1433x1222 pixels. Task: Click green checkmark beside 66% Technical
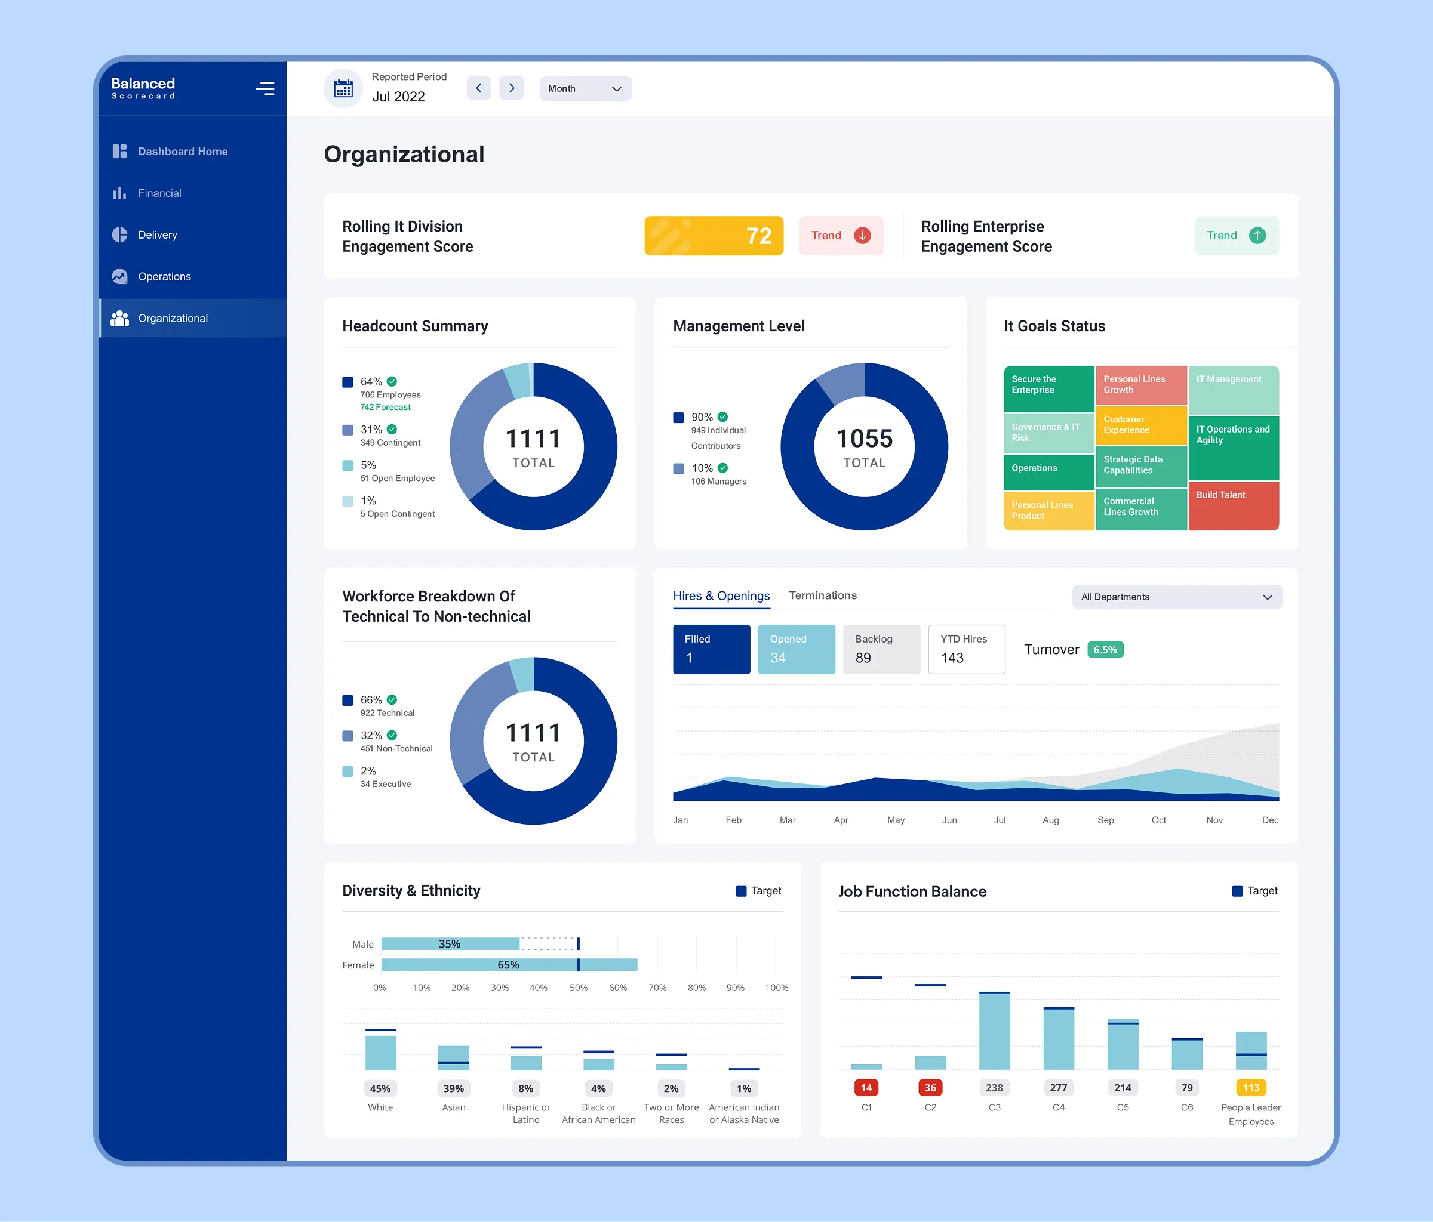point(392,699)
